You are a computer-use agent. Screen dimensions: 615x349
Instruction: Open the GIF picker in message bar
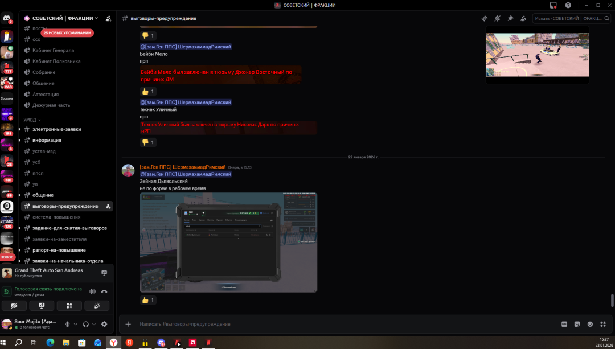[x=564, y=324]
